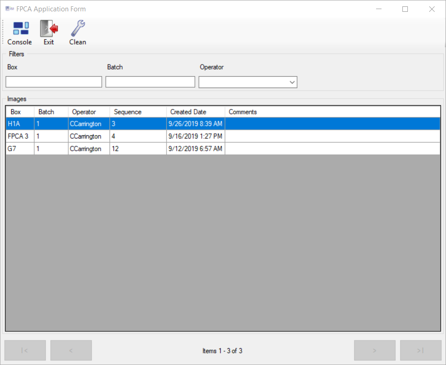Close the FPCA Application Form window
This screenshot has height=365, width=446.
coord(432,9)
